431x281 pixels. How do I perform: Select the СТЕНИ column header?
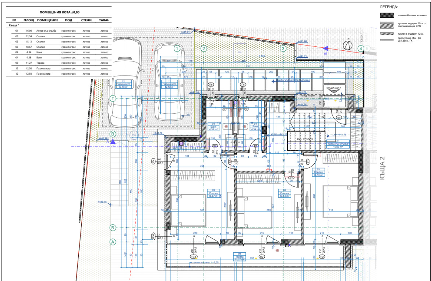point(86,20)
